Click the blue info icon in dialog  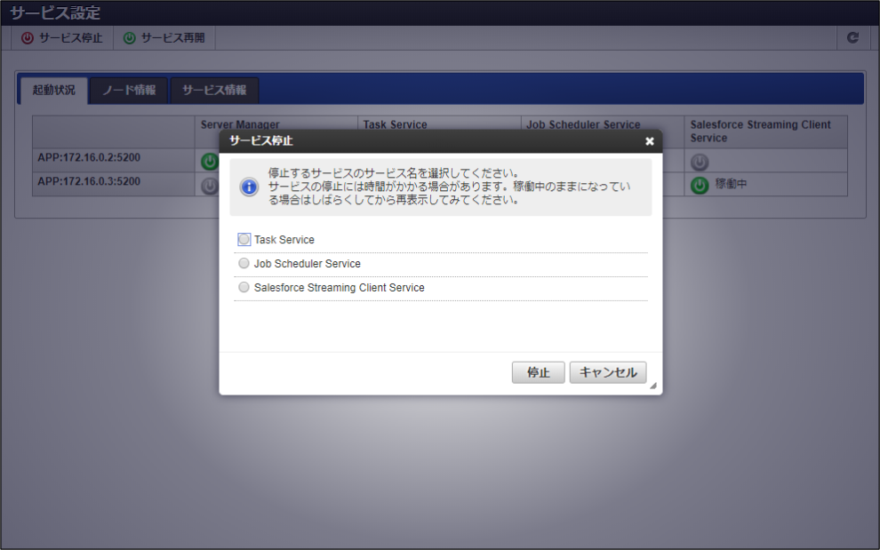click(x=249, y=187)
